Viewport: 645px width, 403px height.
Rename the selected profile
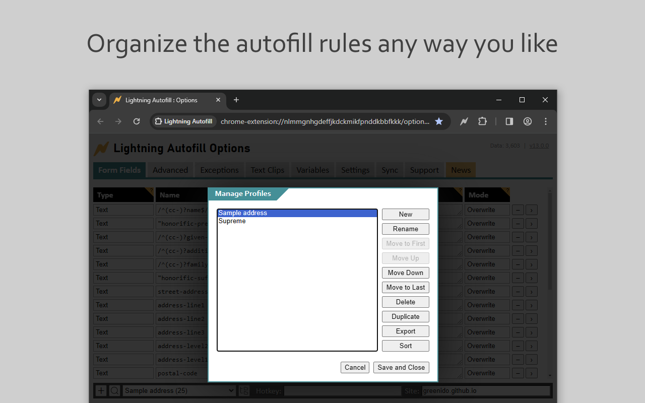point(405,229)
